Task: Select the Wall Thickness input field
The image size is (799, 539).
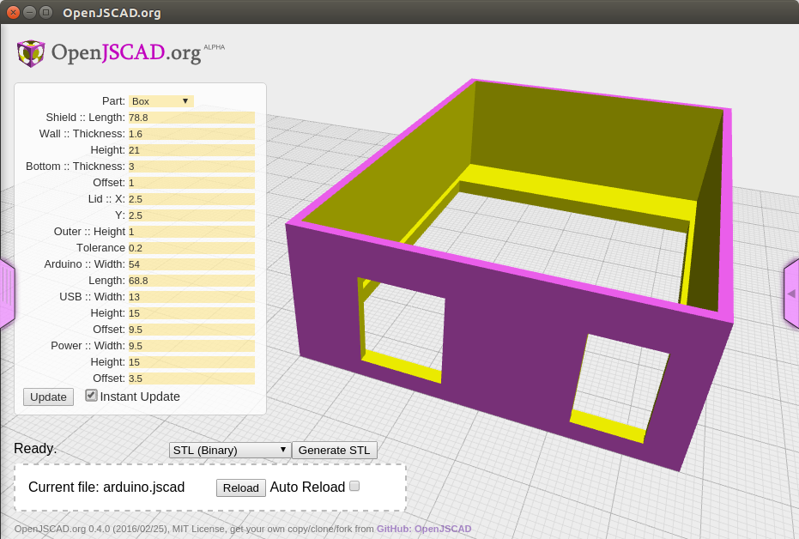Action: click(191, 134)
